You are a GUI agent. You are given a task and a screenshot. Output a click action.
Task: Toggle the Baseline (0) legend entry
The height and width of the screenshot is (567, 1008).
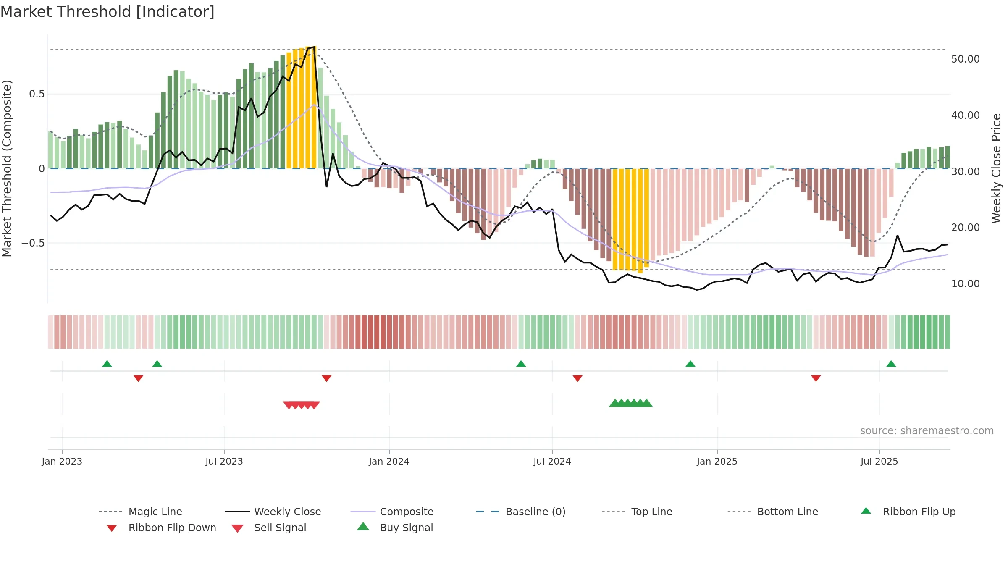(x=521, y=512)
